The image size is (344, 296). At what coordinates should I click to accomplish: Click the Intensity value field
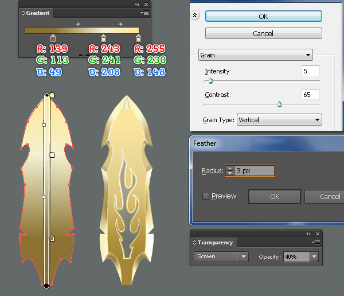(x=310, y=71)
